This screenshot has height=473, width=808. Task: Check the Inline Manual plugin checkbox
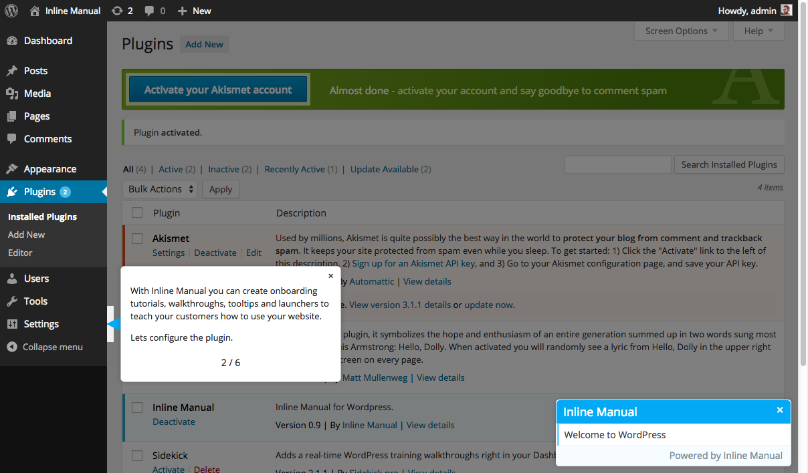[x=137, y=408]
